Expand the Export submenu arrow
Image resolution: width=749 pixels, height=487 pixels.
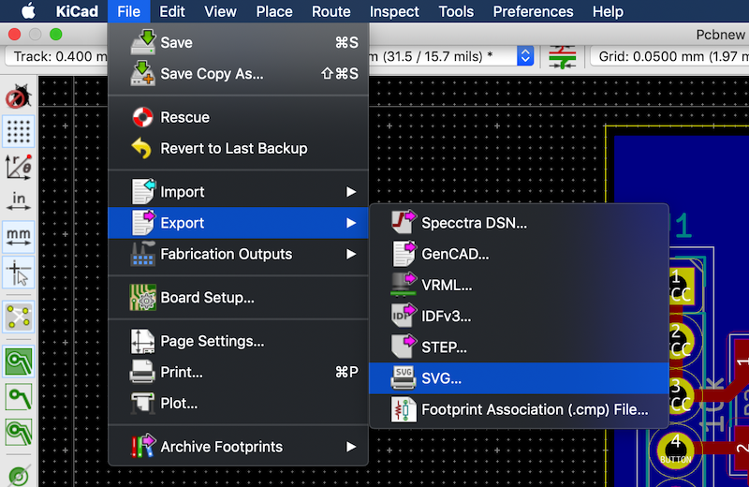point(351,223)
